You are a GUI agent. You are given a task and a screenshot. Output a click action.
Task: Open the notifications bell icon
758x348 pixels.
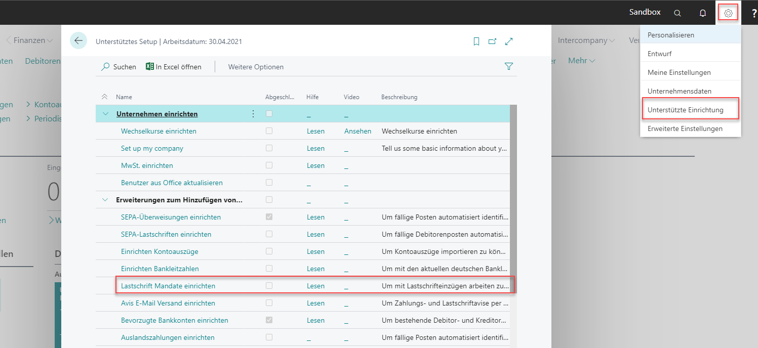703,13
